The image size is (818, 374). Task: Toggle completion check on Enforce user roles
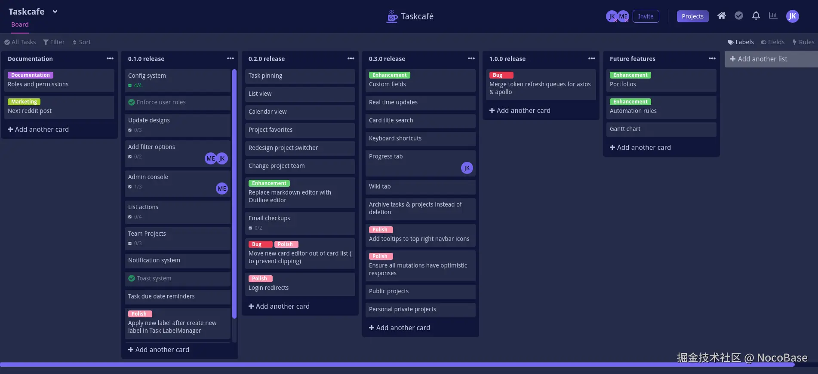[132, 102]
